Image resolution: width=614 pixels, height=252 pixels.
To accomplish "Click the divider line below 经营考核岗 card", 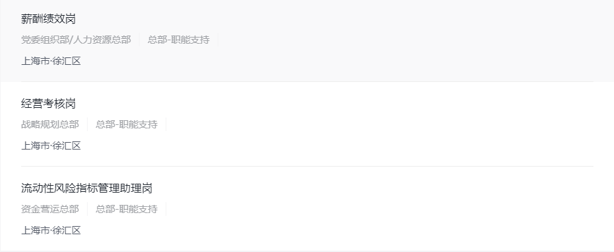I will pos(307,167).
